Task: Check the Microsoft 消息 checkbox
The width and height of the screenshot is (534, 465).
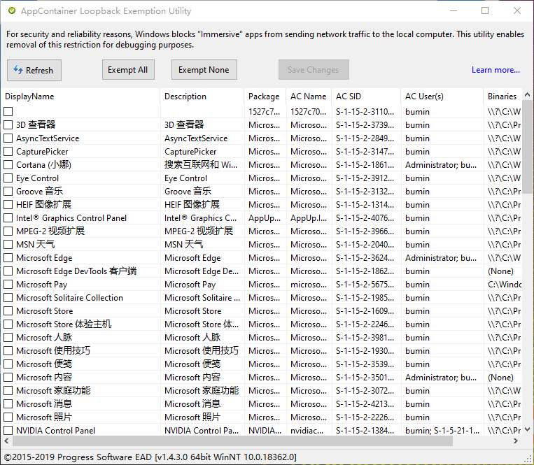Action: pos(8,403)
